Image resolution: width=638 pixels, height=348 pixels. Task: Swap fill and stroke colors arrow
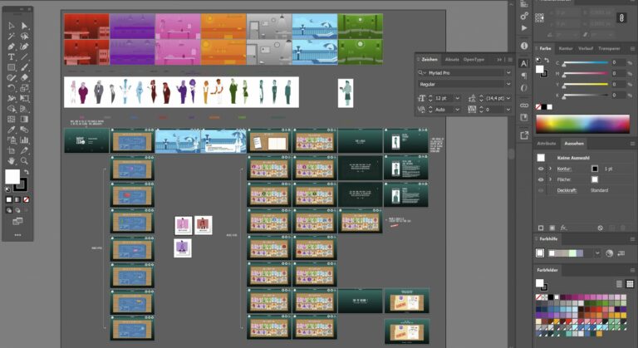pyautogui.click(x=26, y=172)
